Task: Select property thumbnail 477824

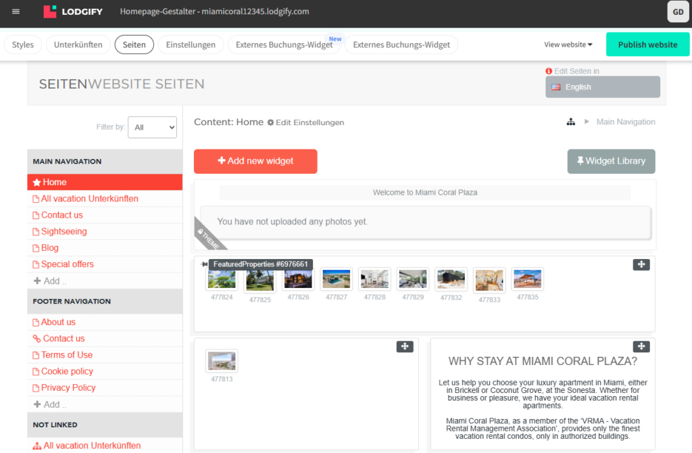Action: (x=222, y=279)
